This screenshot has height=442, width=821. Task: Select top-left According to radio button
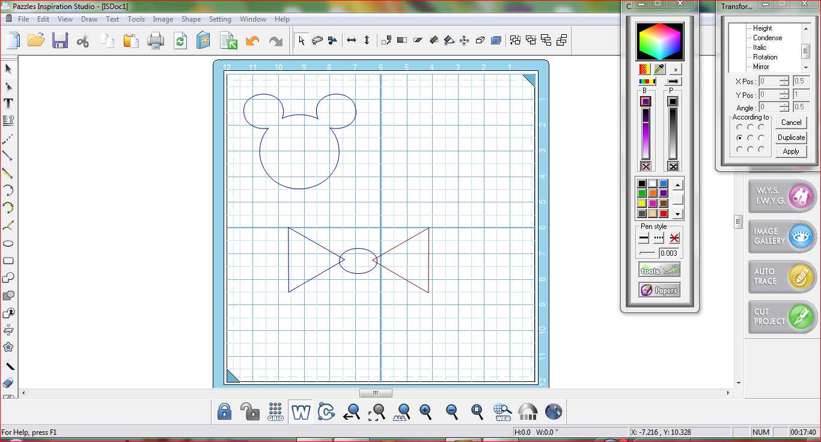coord(739,127)
